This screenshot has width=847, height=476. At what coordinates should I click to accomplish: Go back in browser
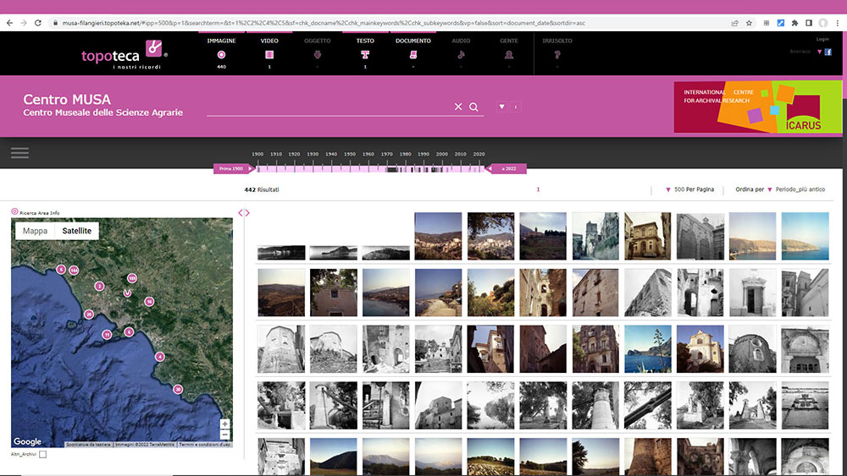coord(9,23)
